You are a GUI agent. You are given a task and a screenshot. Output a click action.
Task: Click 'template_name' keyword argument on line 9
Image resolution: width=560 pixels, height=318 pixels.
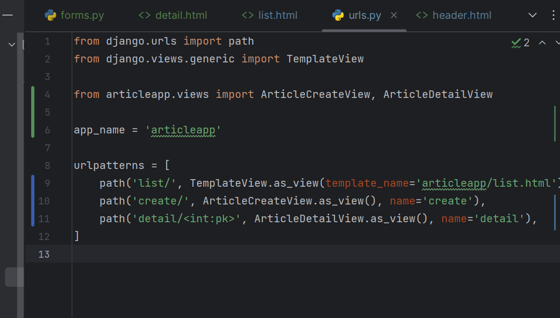(367, 183)
